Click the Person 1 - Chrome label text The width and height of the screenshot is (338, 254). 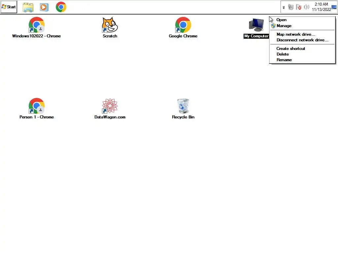[36, 117]
